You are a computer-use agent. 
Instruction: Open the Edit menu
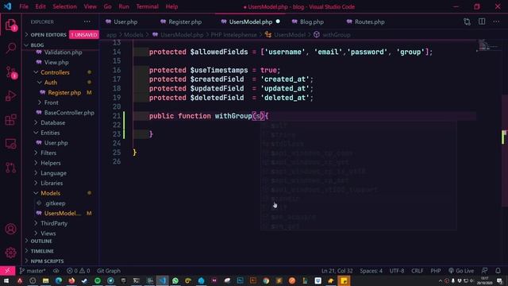pyautogui.click(x=40, y=6)
